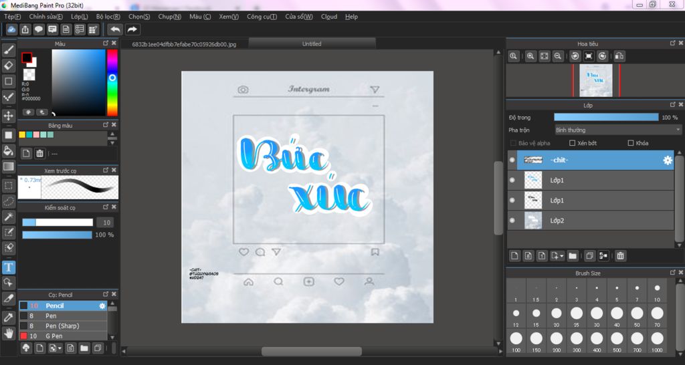The image size is (685, 365).
Task: Click the black foreground color swatch
Action: coord(27,57)
